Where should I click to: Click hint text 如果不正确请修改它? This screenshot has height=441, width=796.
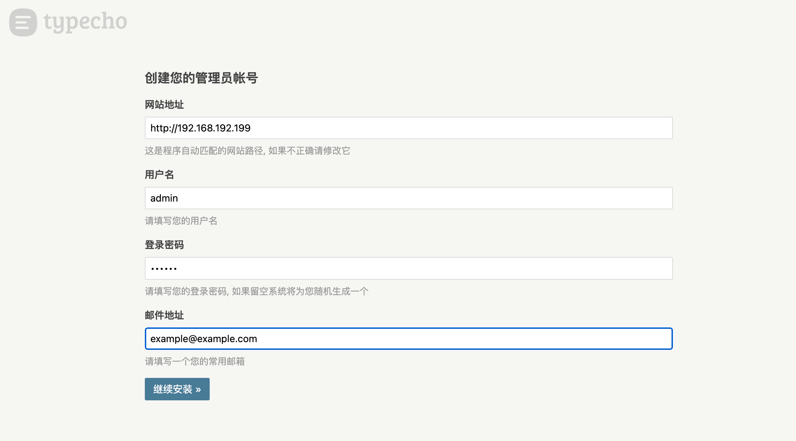click(309, 151)
